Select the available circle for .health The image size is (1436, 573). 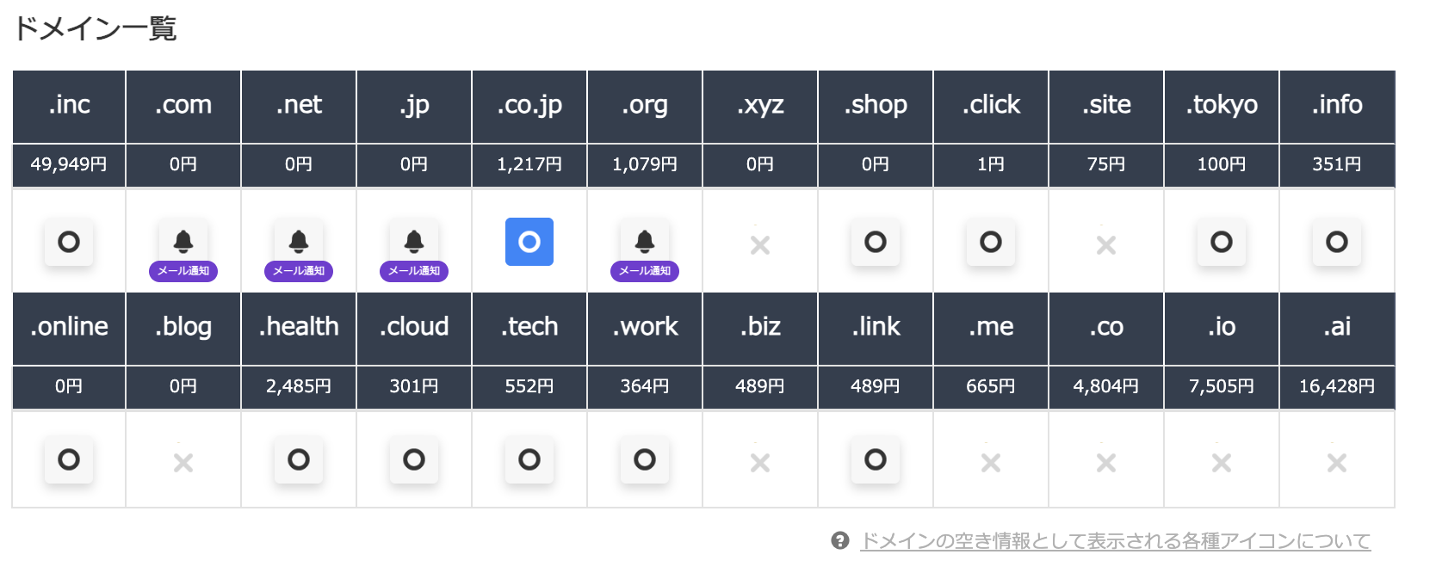click(299, 459)
